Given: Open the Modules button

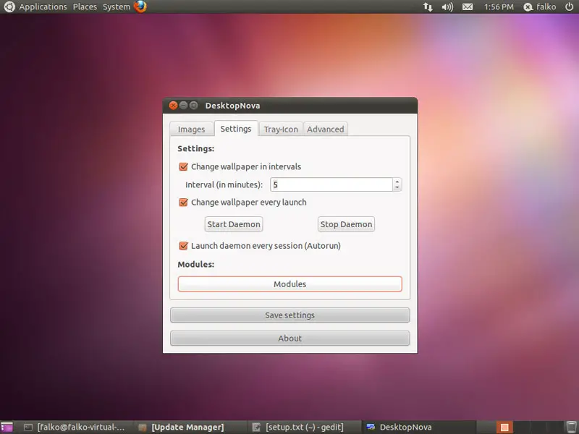Looking at the screenshot, I should (290, 284).
